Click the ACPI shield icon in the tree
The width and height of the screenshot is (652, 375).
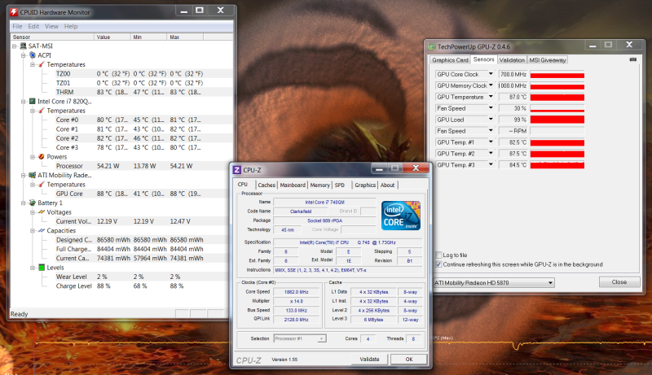pos(21,55)
